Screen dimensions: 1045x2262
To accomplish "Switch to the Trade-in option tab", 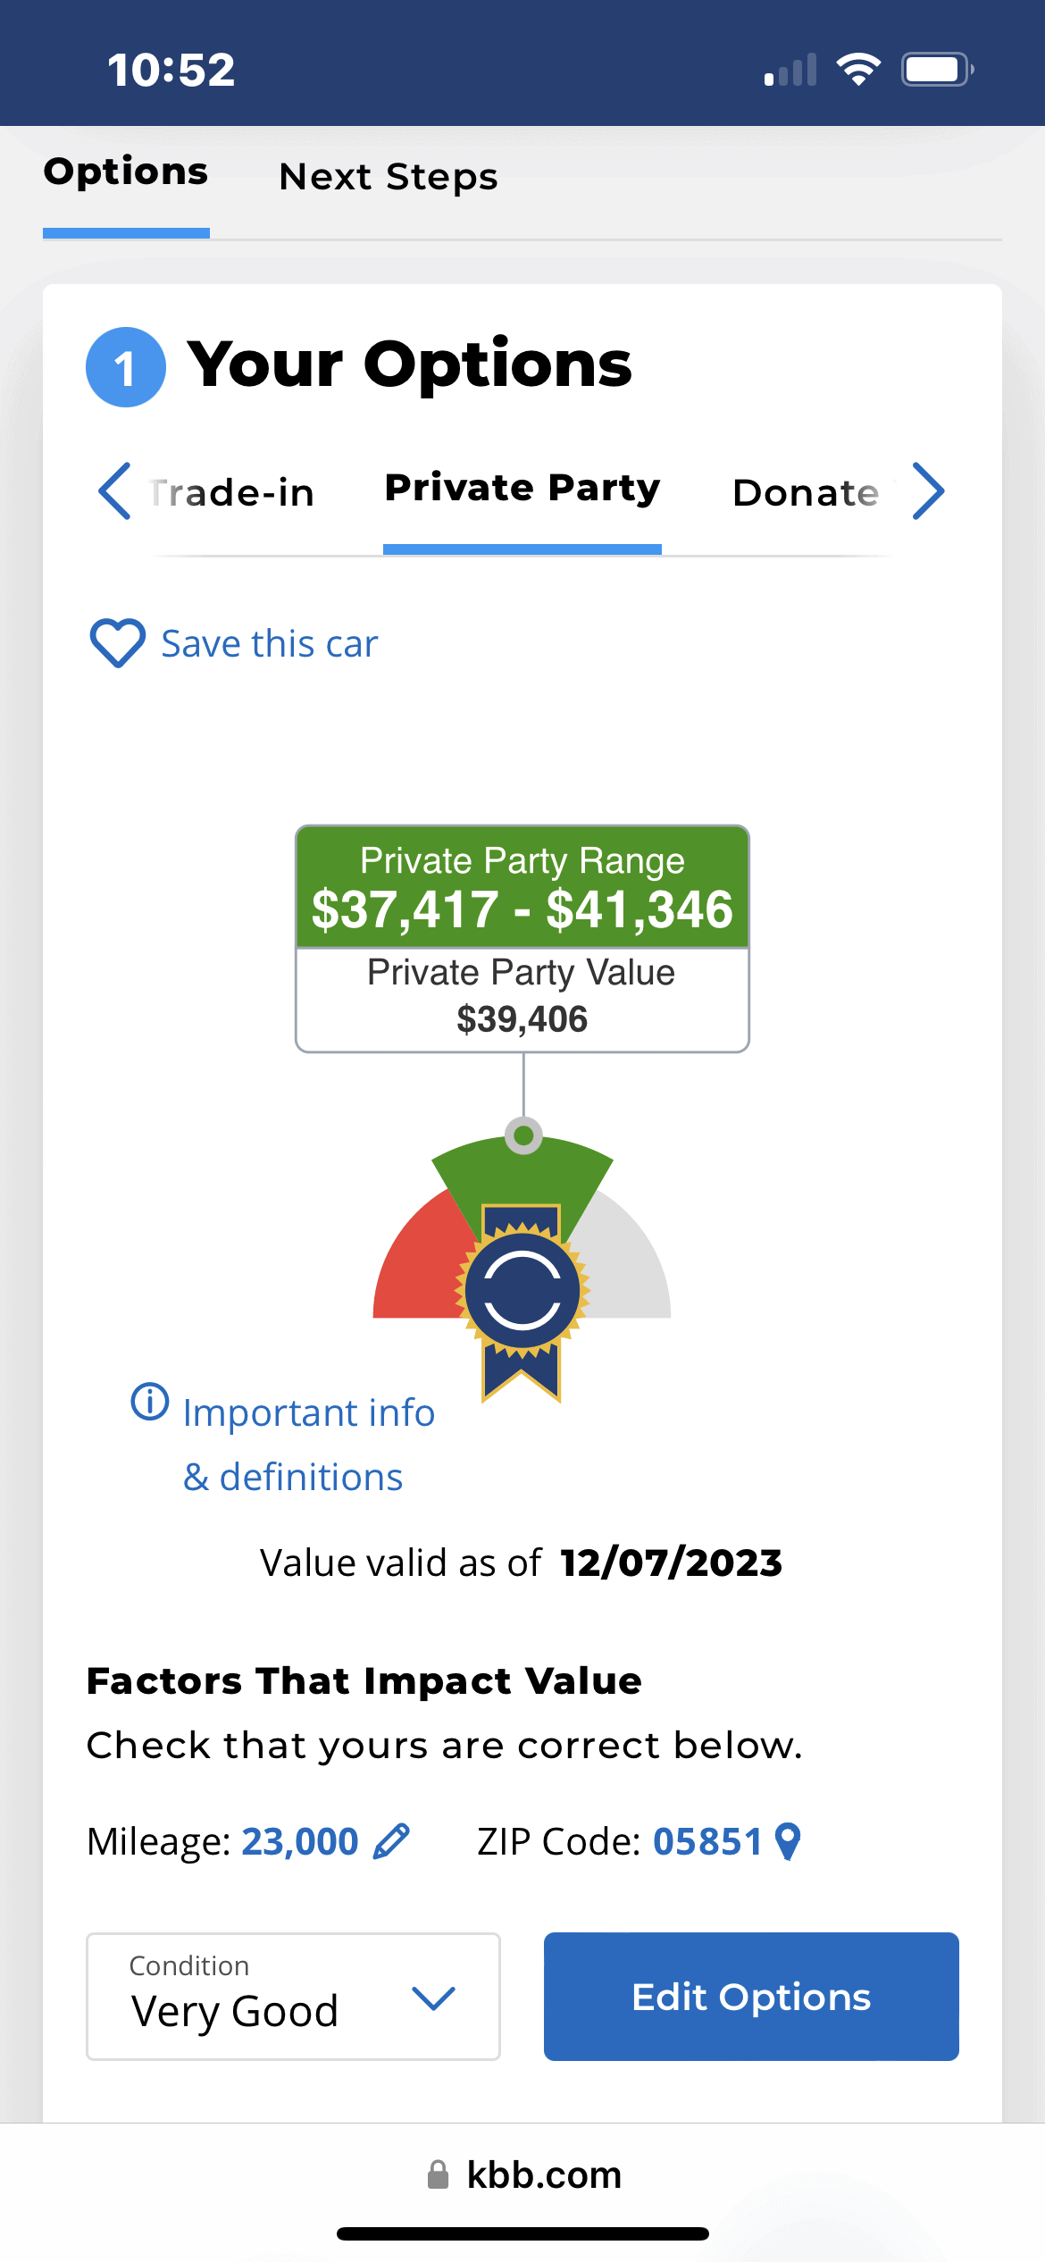I will (232, 492).
